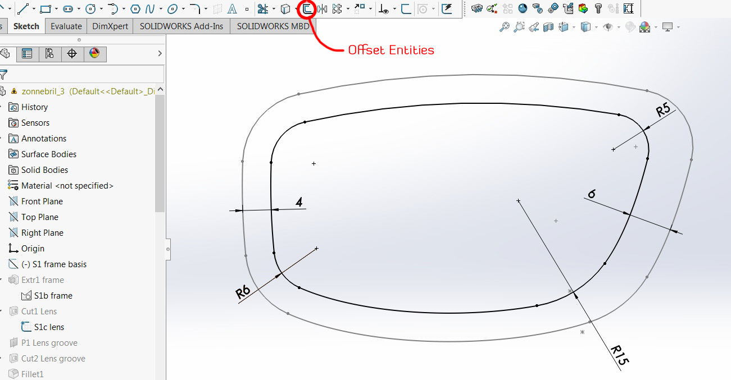The width and height of the screenshot is (731, 380).
Task: Click the Zoom to Area icon
Action: (x=519, y=26)
